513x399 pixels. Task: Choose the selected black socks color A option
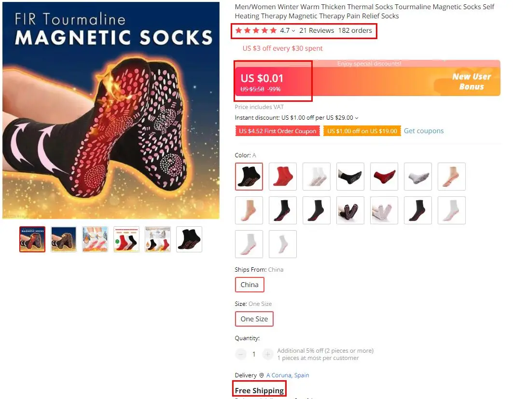(249, 177)
